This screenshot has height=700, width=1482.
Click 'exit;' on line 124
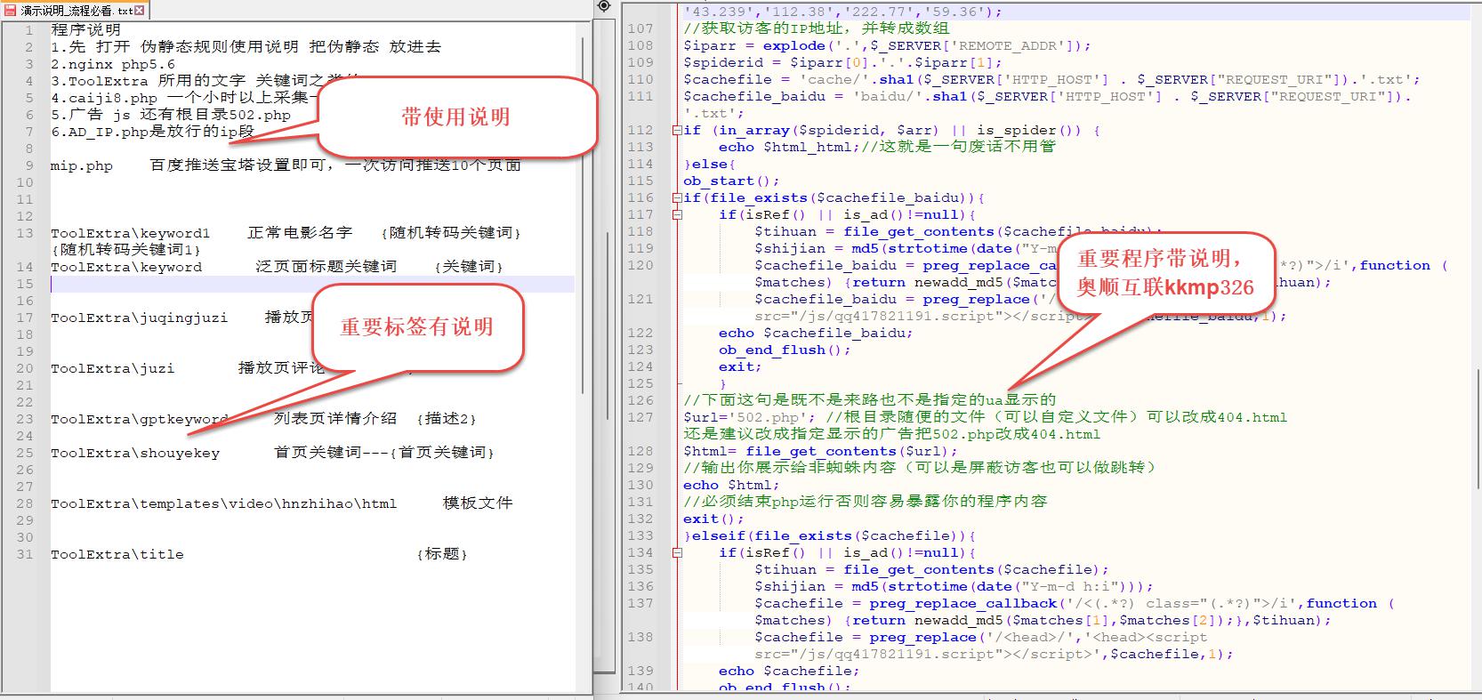(x=740, y=366)
